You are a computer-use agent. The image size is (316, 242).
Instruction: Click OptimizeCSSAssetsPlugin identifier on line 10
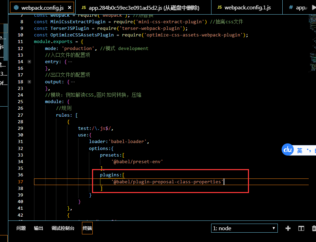[x=82, y=35]
